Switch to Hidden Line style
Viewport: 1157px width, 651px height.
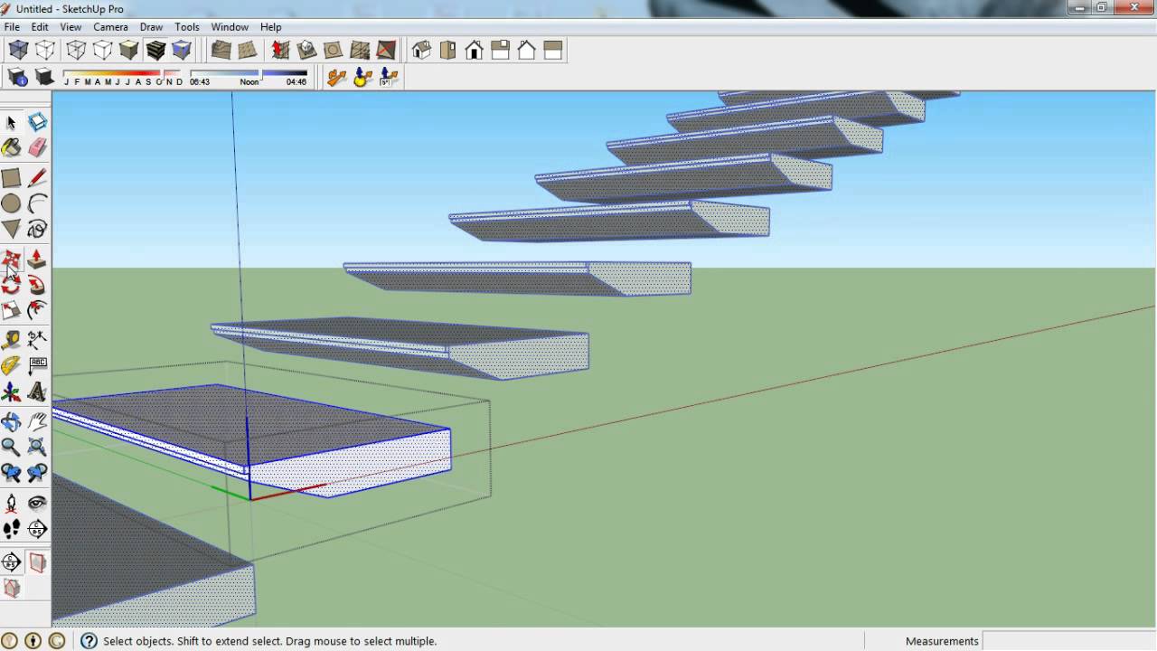102,50
